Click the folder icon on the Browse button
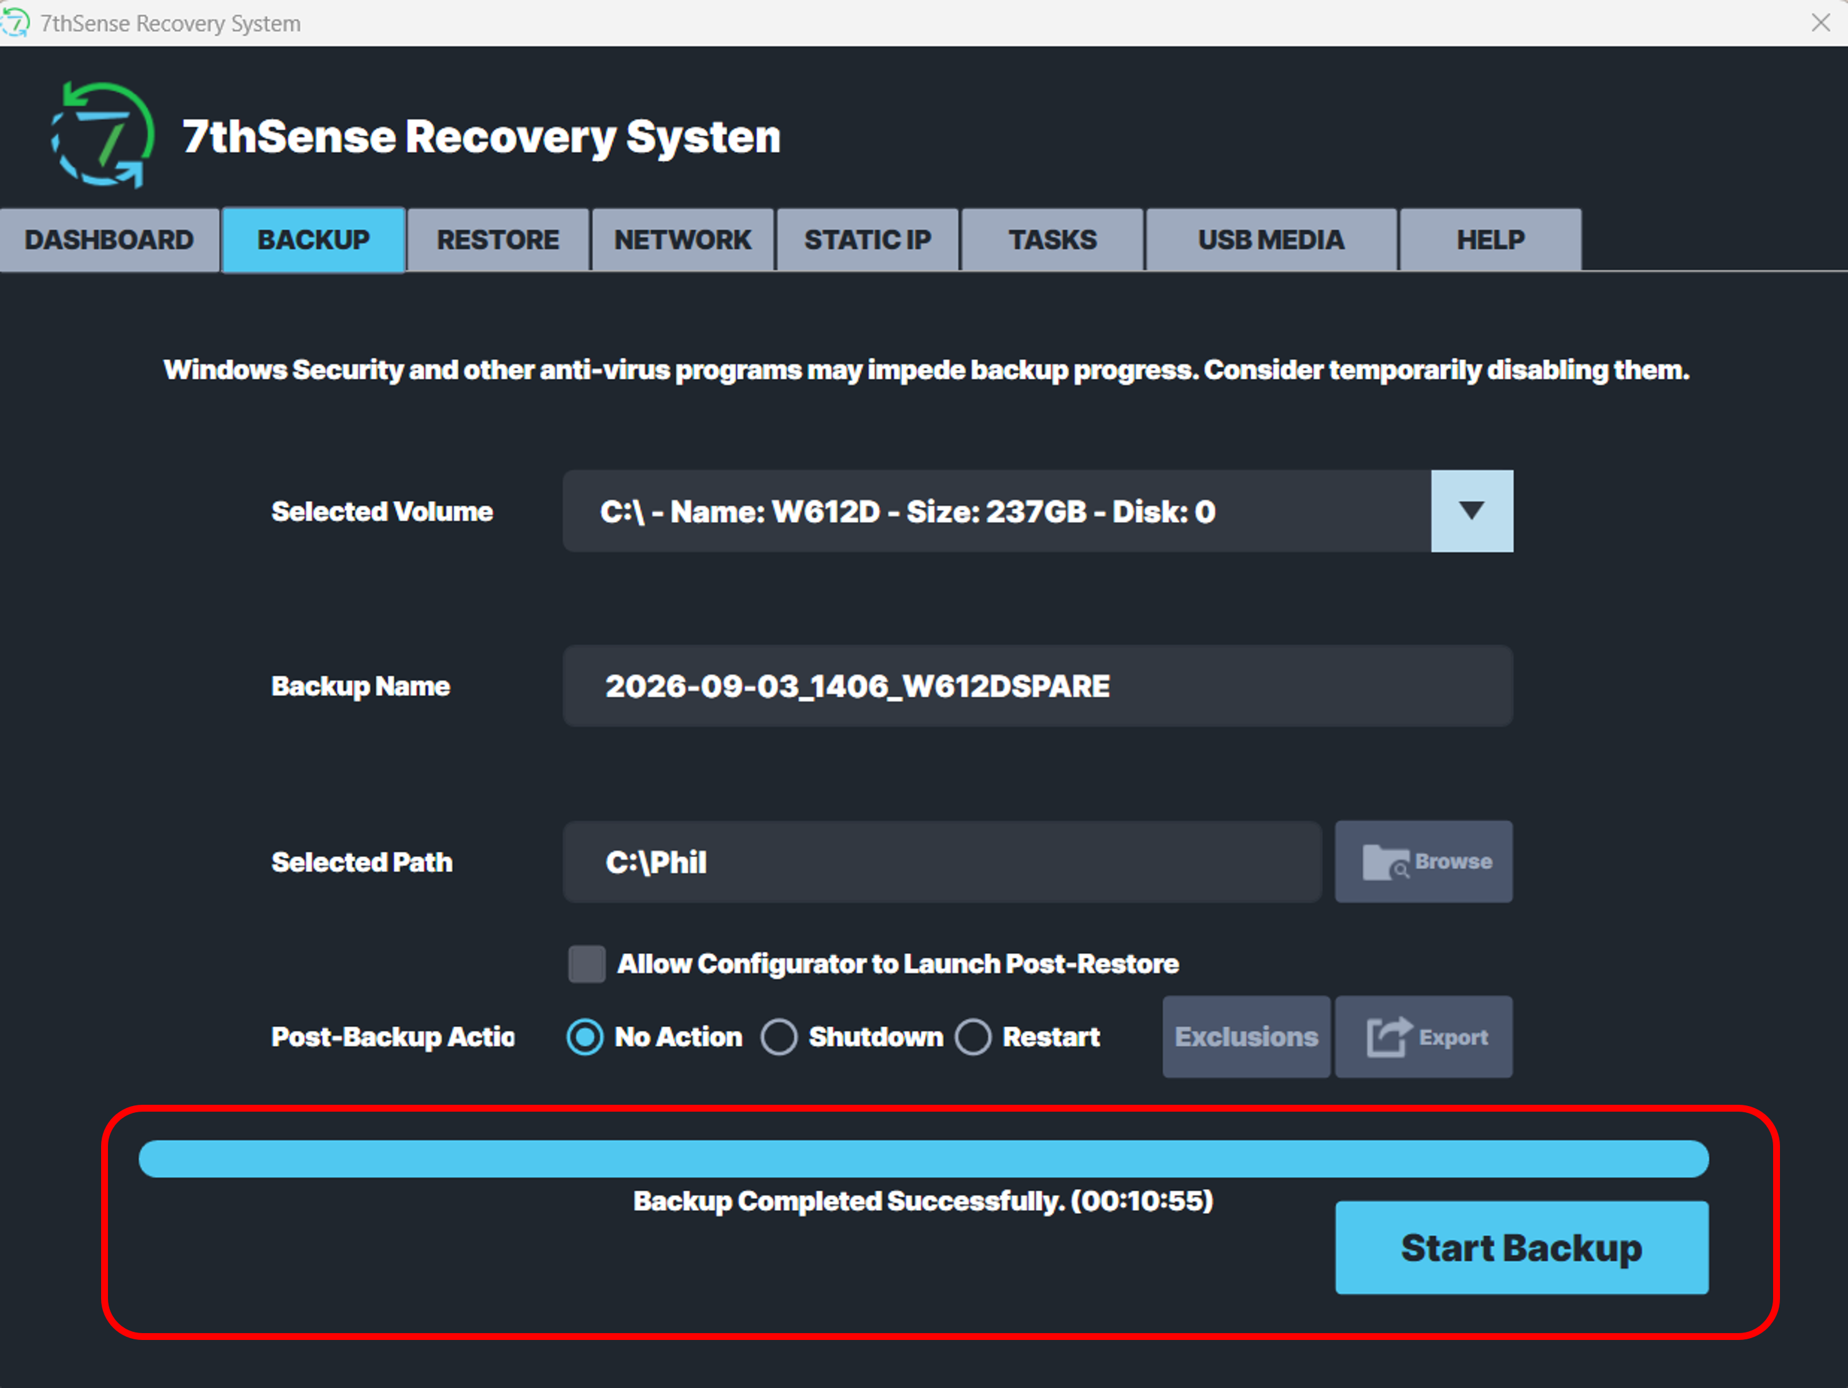 (1386, 862)
